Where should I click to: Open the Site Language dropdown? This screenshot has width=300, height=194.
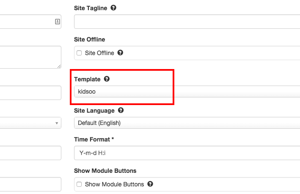pos(186,123)
